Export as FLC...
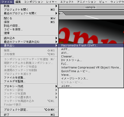Image resolution: width=124 pixels, height=117 pixels. (x=91, y=64)
